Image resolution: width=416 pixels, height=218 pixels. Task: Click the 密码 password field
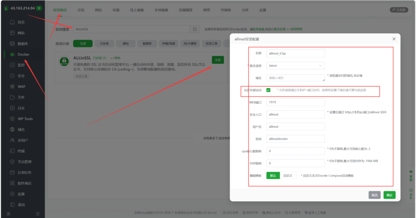click(296, 139)
